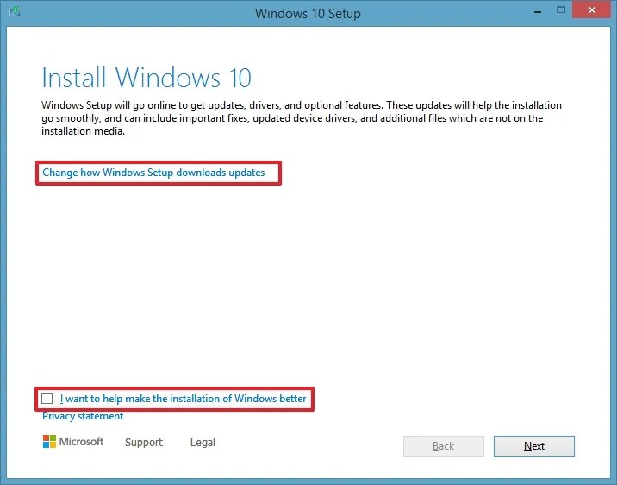617x485 pixels.
Task: Minimize the Windows 10 Setup window
Action: (x=538, y=11)
